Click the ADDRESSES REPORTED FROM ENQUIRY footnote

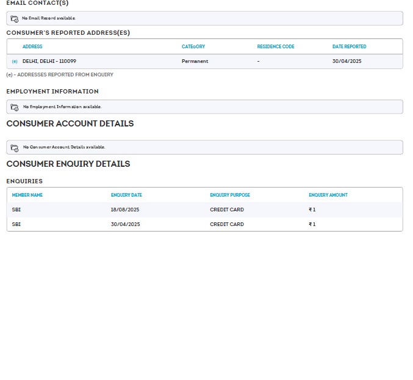click(60, 75)
